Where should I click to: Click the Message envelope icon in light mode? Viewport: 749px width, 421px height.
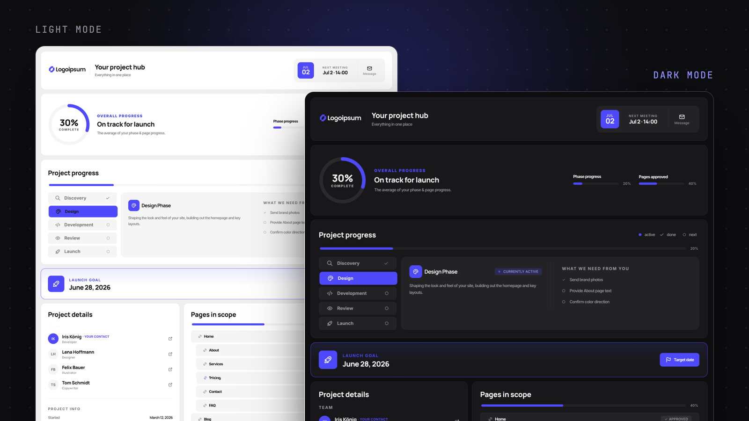(x=369, y=68)
